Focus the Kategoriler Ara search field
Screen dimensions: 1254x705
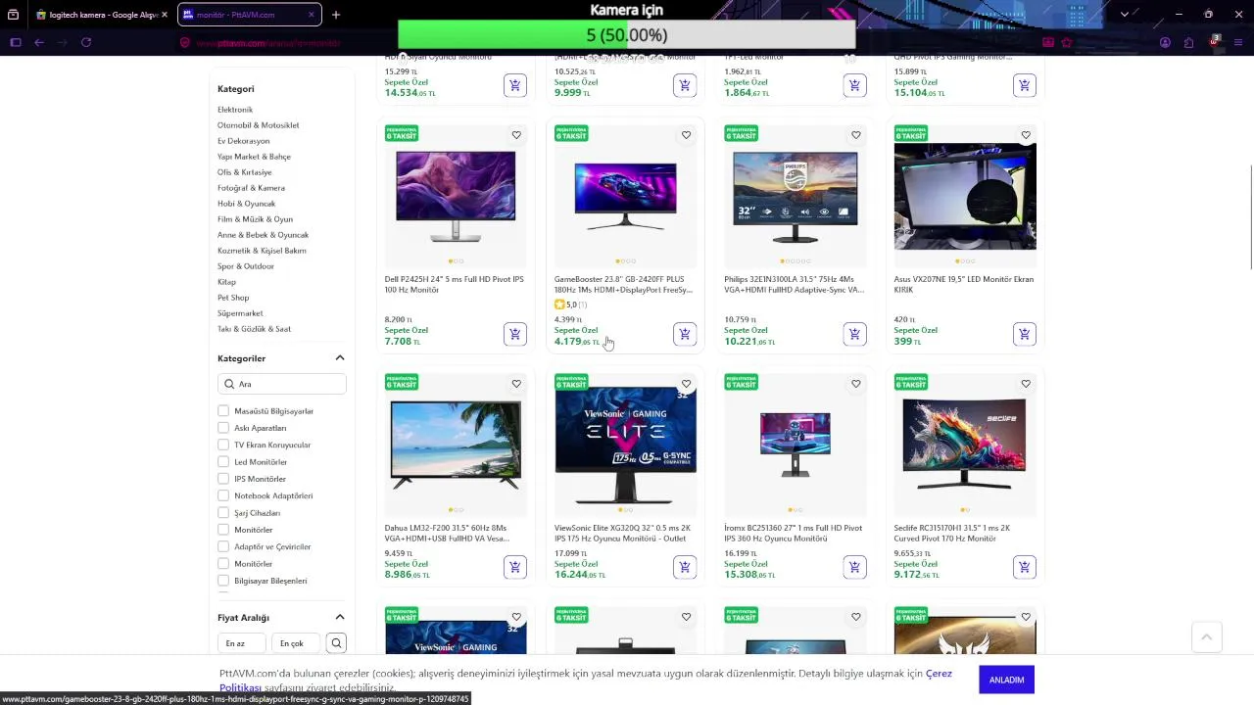(282, 384)
